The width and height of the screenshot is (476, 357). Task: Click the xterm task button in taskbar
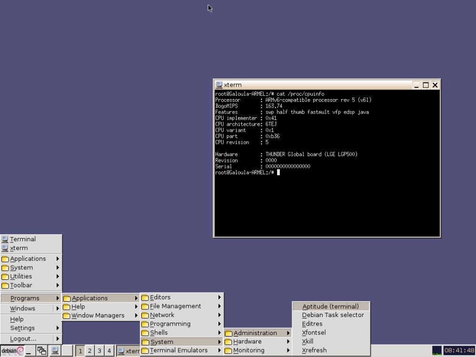pyautogui.click(x=129, y=351)
